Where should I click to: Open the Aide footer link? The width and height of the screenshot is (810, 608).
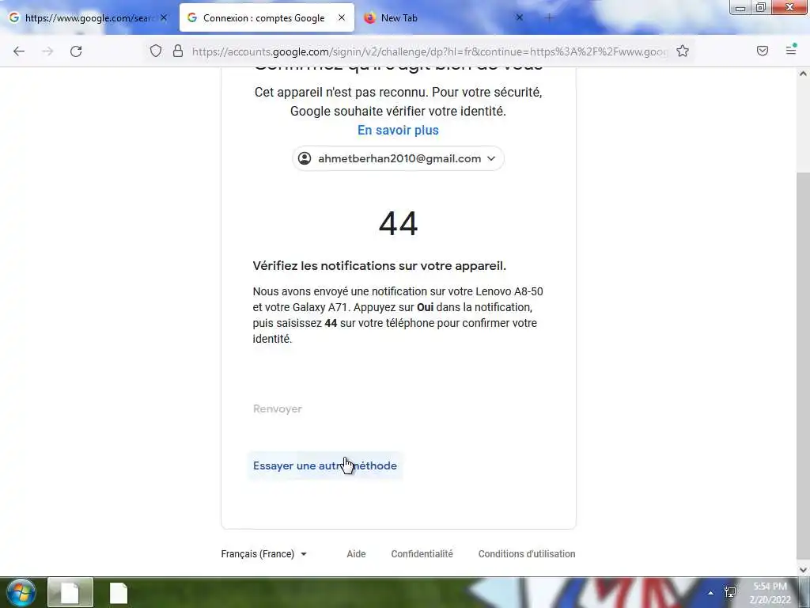356,553
